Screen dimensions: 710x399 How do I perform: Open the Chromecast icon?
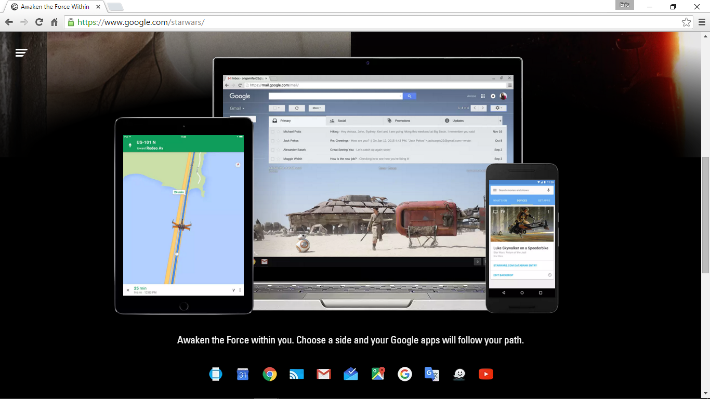click(297, 374)
